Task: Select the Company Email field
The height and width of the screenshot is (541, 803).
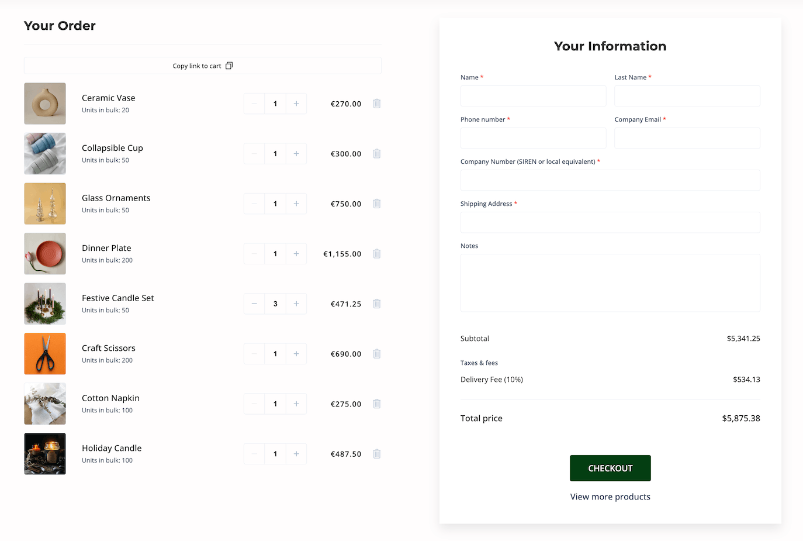Action: (x=687, y=138)
